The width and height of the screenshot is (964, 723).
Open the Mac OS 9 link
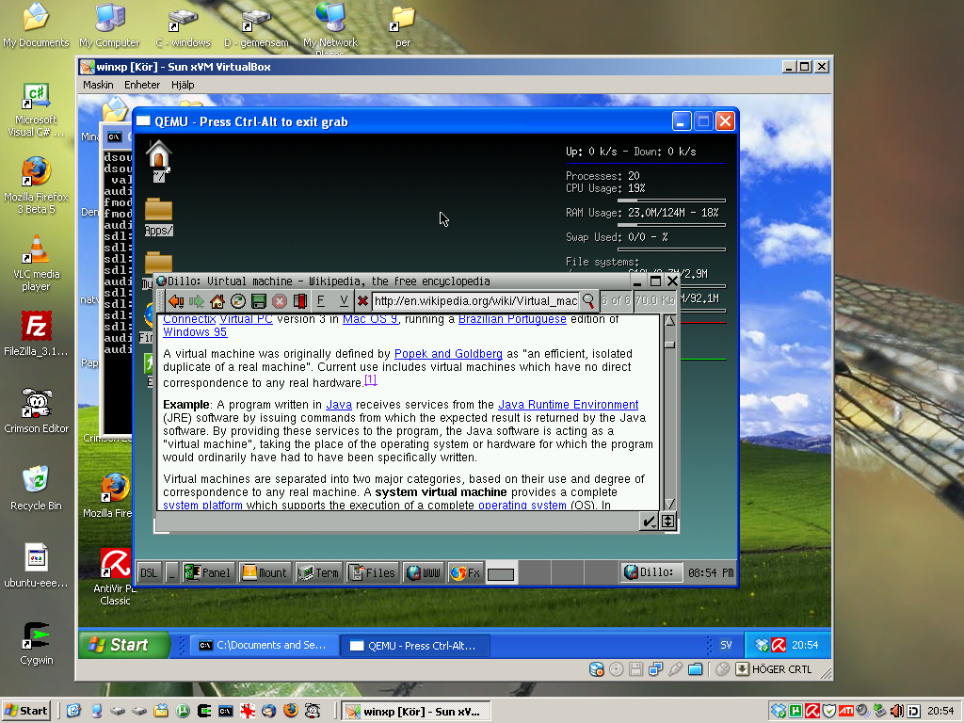pyautogui.click(x=370, y=319)
